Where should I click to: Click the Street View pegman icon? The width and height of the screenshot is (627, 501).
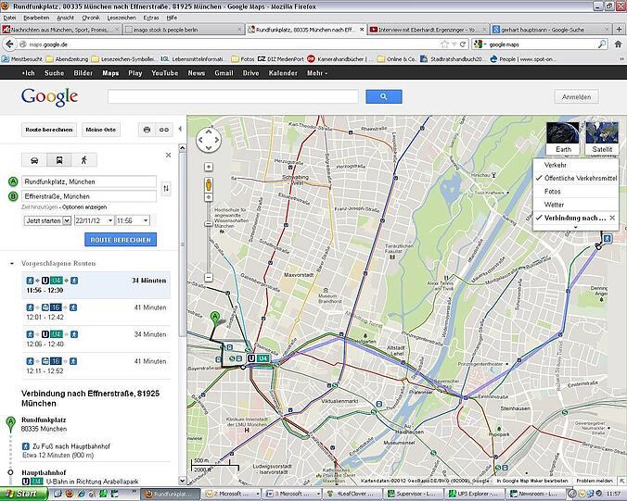209,185
